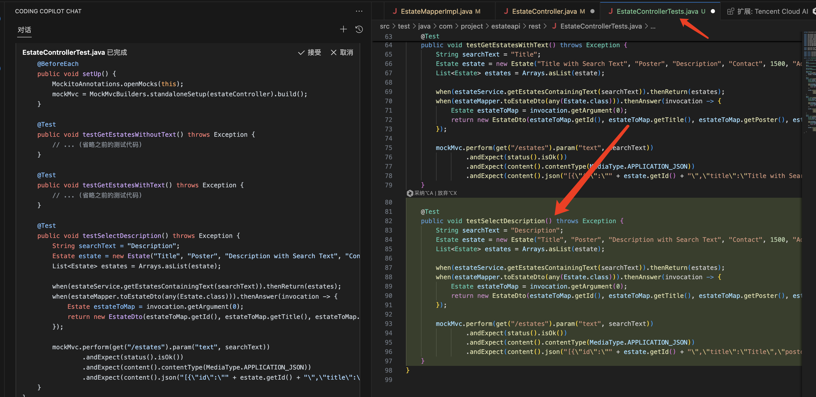Open chat history clock icon
Viewport: 816px width, 397px height.
[359, 29]
